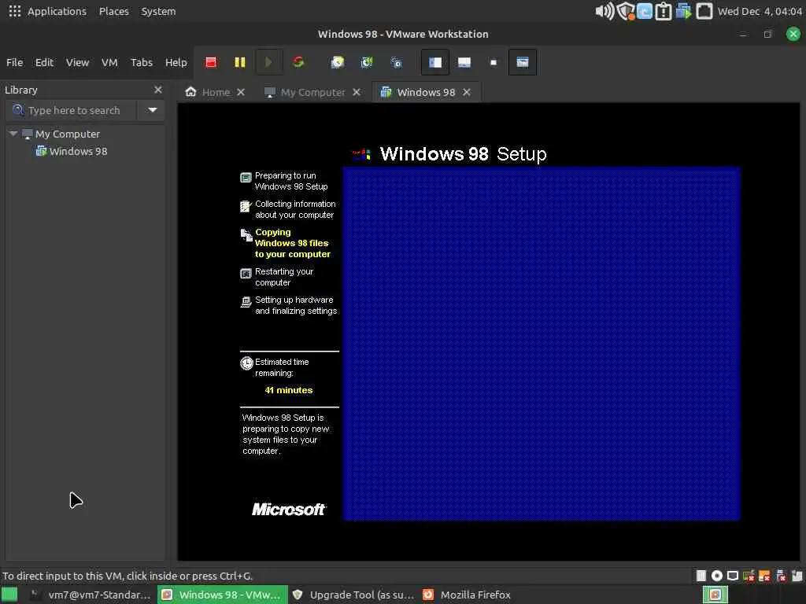Click the hard disk status bar icon
Screen dimensions: 806x604
[701, 576]
